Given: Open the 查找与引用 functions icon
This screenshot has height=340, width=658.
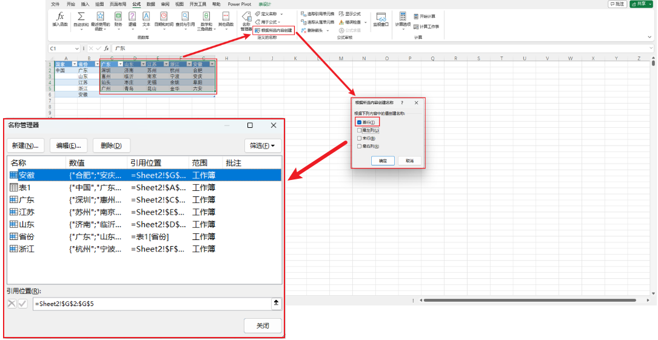Looking at the screenshot, I should pos(185,16).
